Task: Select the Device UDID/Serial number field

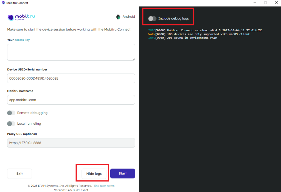Action: coord(71,78)
